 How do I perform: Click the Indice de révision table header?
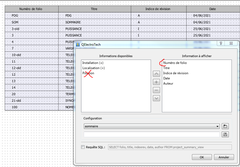coord(158,9)
